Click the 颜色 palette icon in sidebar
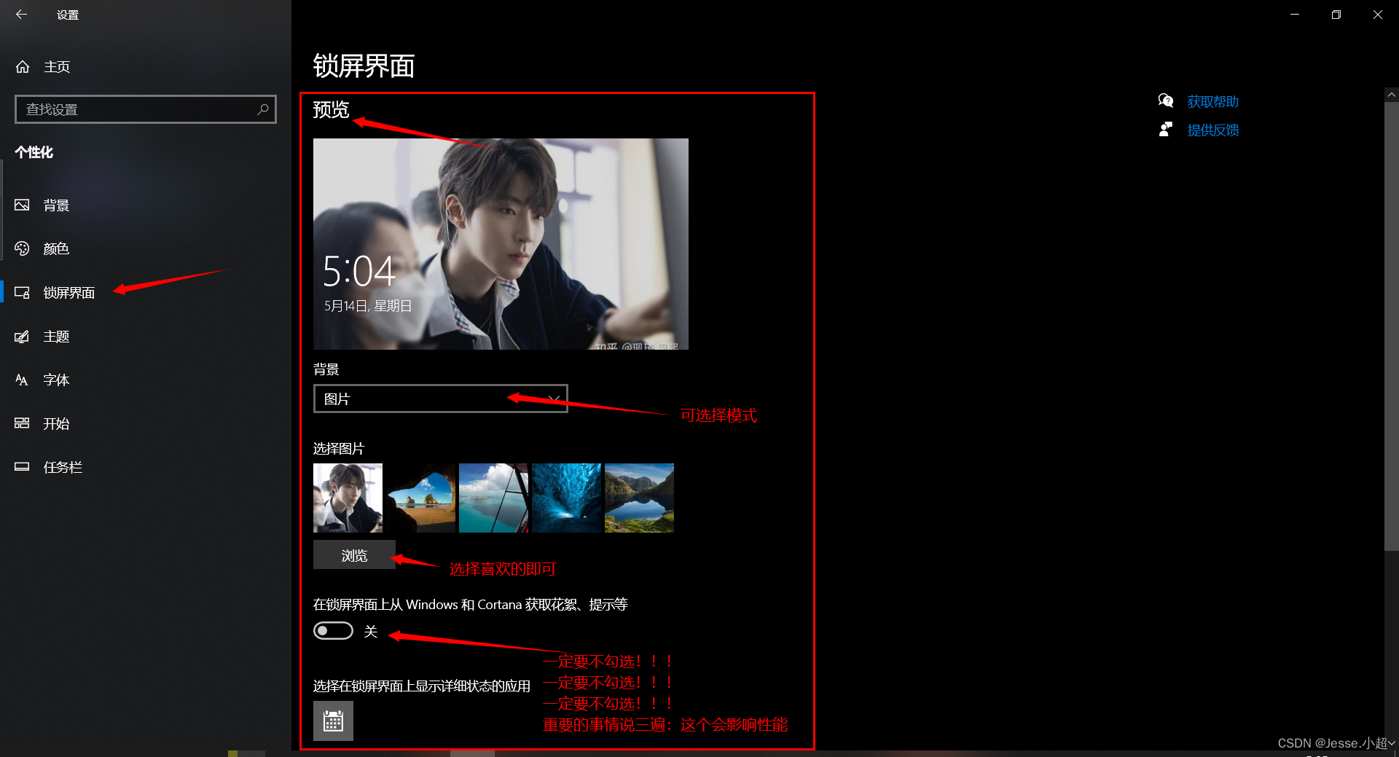 (x=22, y=248)
